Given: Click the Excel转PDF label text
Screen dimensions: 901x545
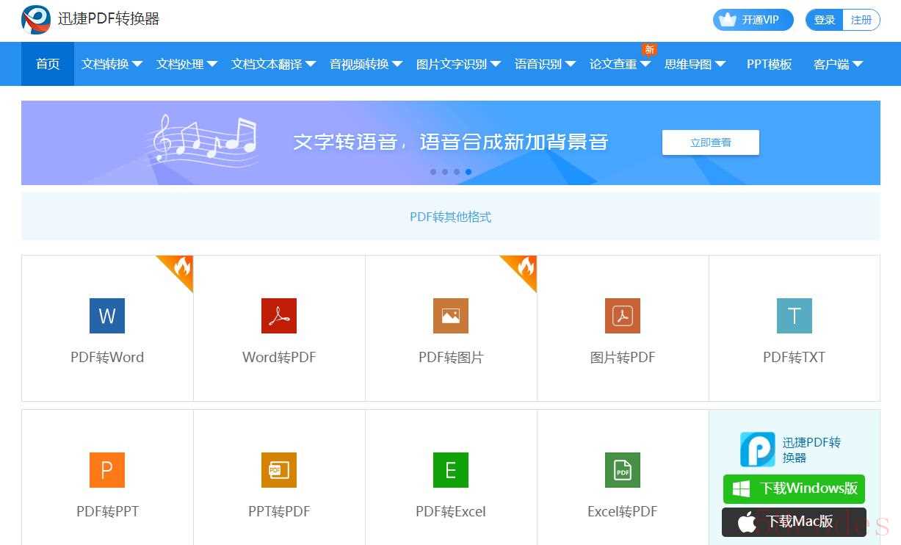Looking at the screenshot, I should tap(623, 512).
